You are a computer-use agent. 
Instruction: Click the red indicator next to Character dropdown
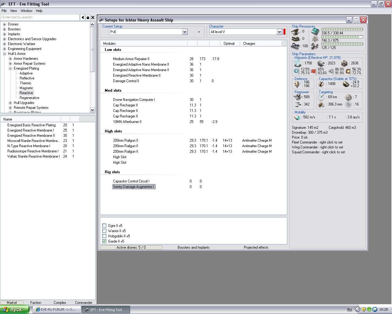284,32
